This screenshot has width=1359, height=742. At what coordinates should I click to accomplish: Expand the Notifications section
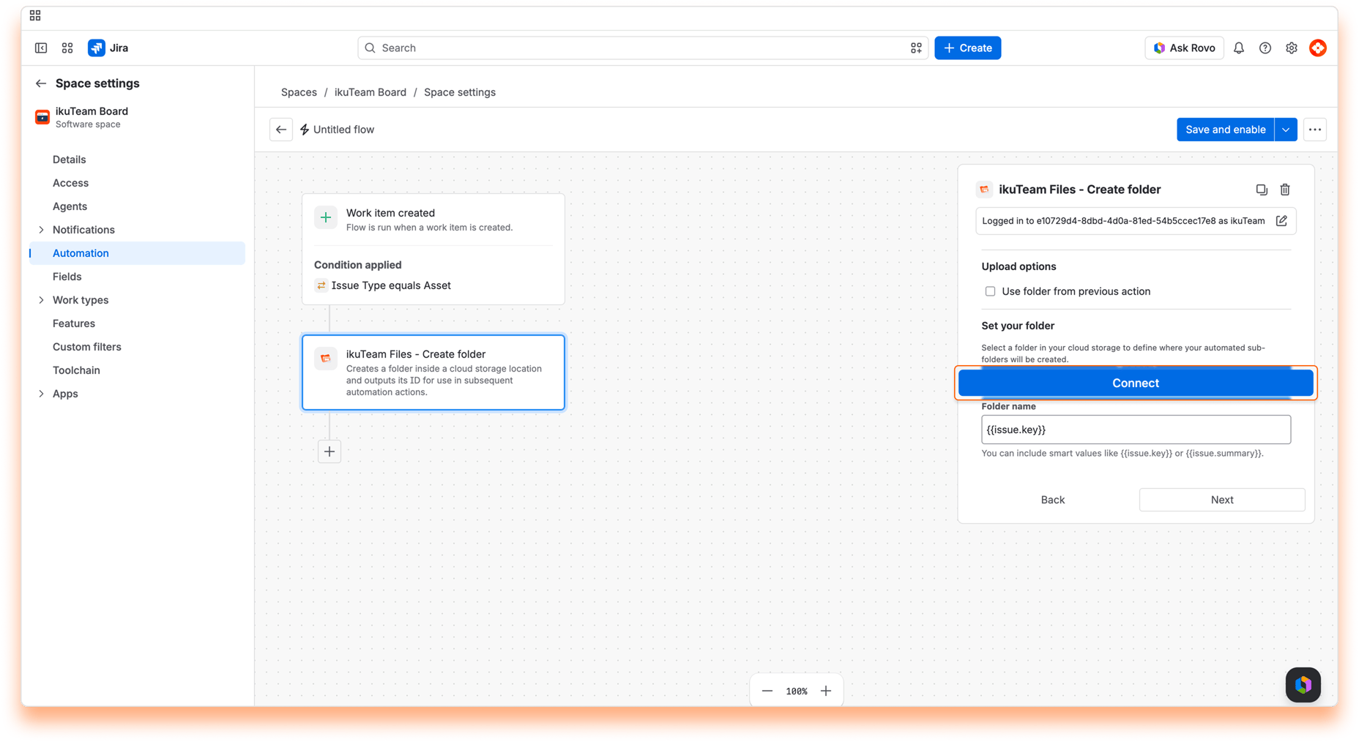click(41, 230)
